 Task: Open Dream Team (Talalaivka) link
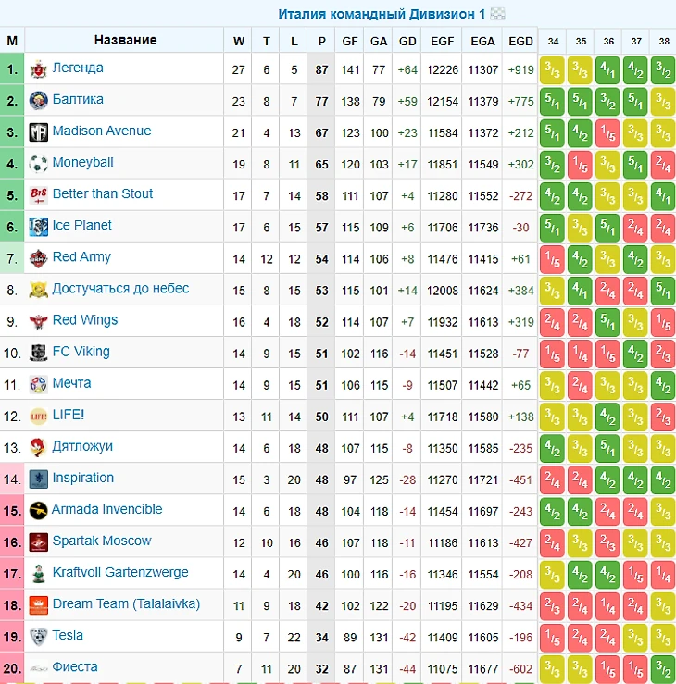coord(126,603)
